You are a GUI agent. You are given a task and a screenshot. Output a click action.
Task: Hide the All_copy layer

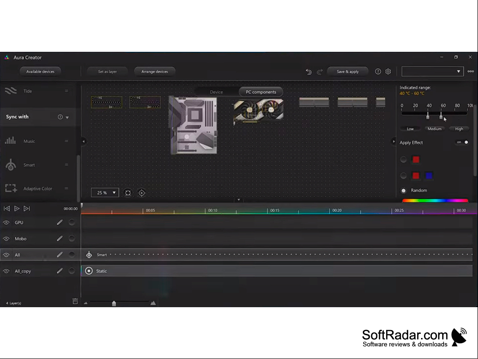(6, 271)
